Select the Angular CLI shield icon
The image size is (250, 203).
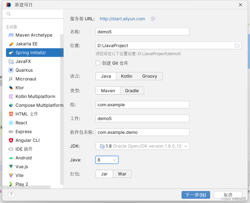(11, 140)
